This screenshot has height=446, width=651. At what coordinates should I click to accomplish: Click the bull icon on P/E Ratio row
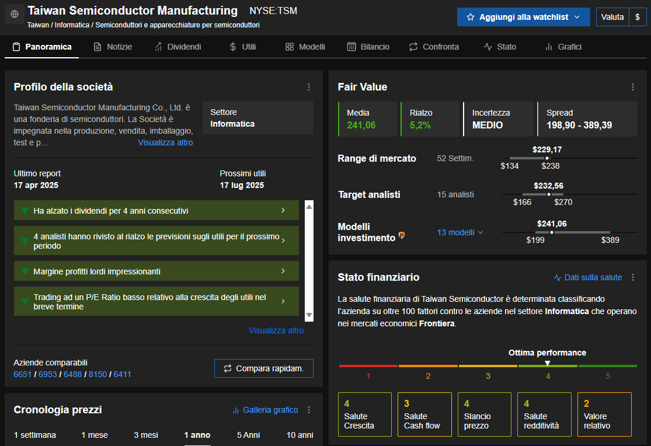tap(25, 301)
